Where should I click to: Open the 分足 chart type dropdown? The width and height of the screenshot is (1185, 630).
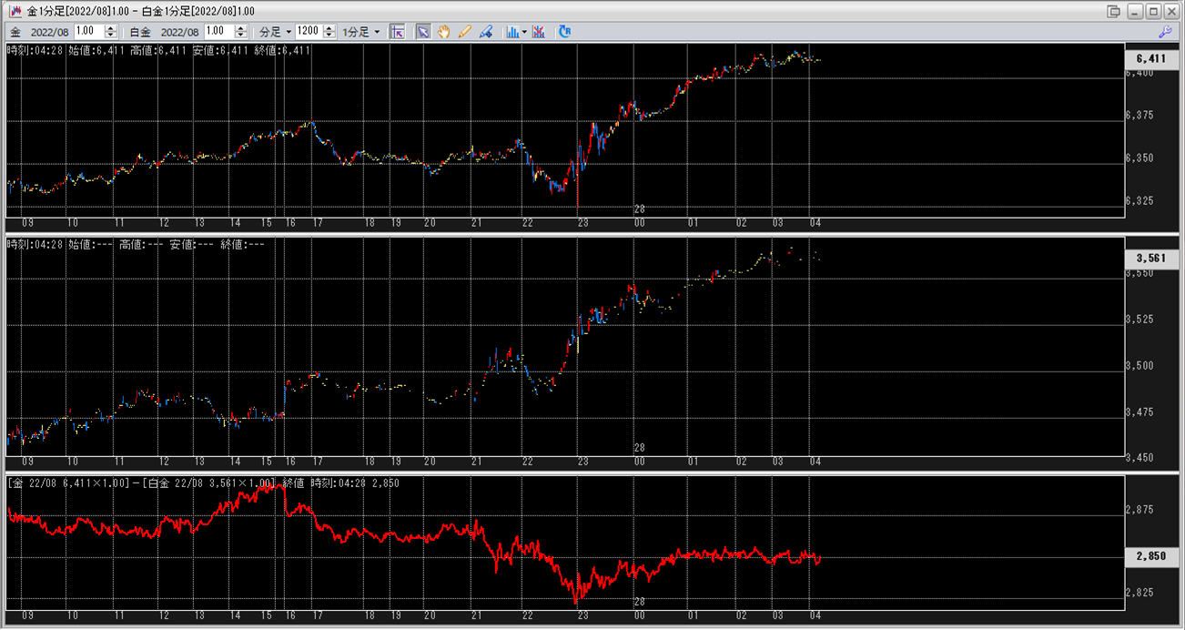275,31
